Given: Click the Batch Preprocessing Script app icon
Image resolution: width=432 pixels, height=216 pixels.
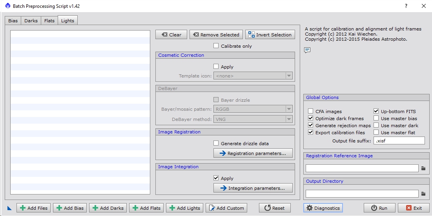Looking at the screenshot, I should 8,6.
